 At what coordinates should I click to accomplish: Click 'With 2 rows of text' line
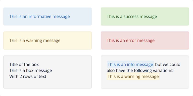coord(28,76)
